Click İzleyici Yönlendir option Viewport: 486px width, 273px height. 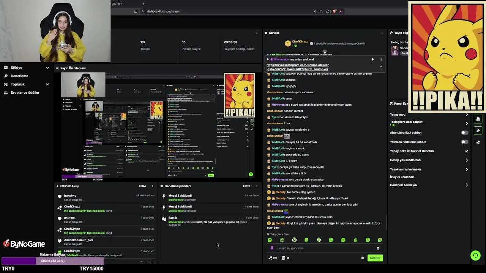402,177
